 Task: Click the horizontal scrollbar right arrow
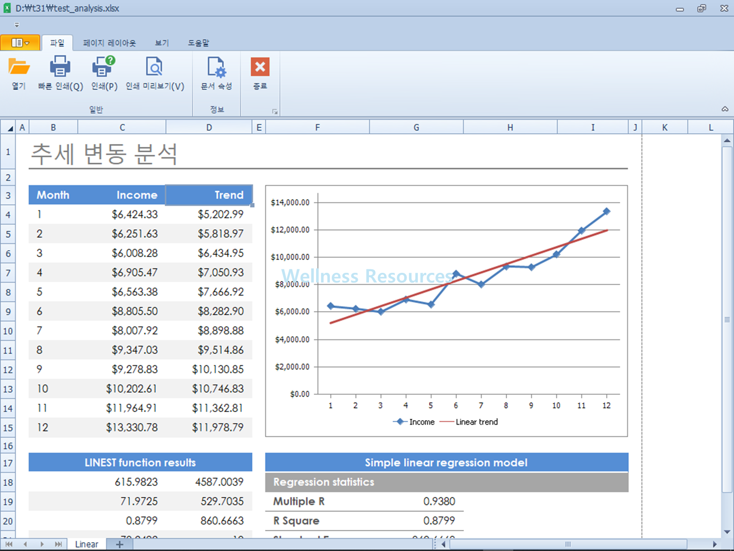pos(715,544)
